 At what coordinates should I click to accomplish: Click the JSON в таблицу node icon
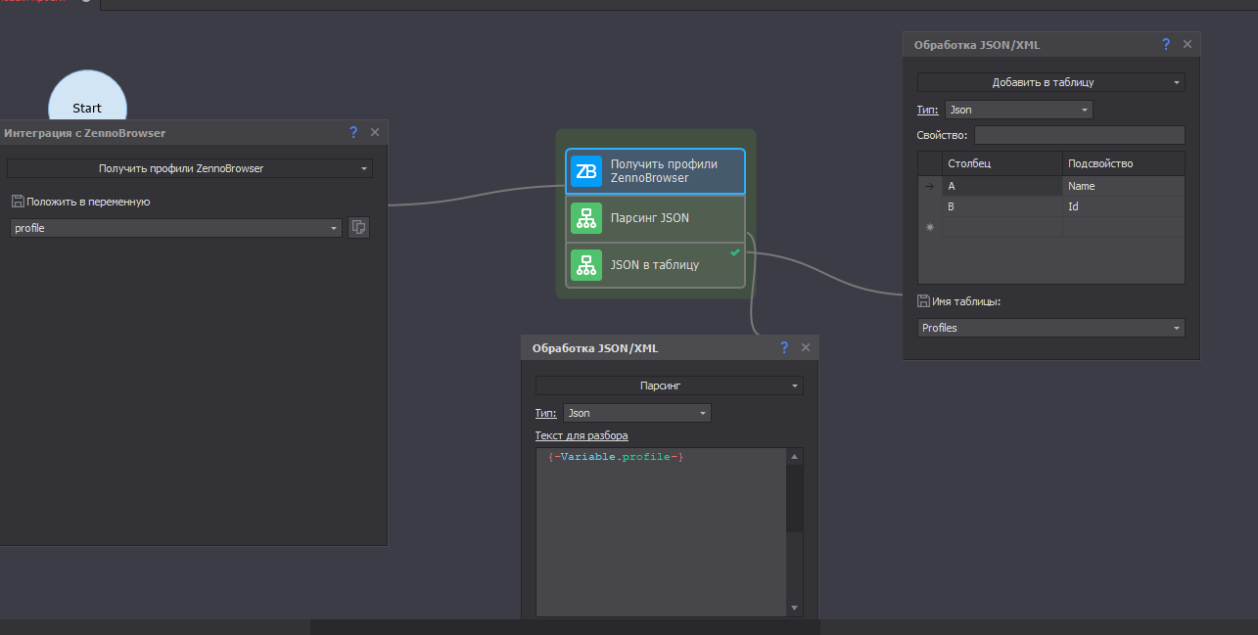coord(586,265)
